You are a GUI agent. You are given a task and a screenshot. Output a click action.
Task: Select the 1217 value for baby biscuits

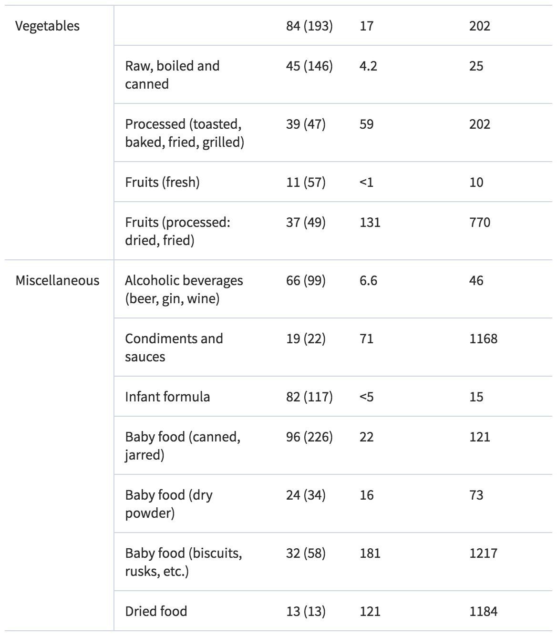483,553
